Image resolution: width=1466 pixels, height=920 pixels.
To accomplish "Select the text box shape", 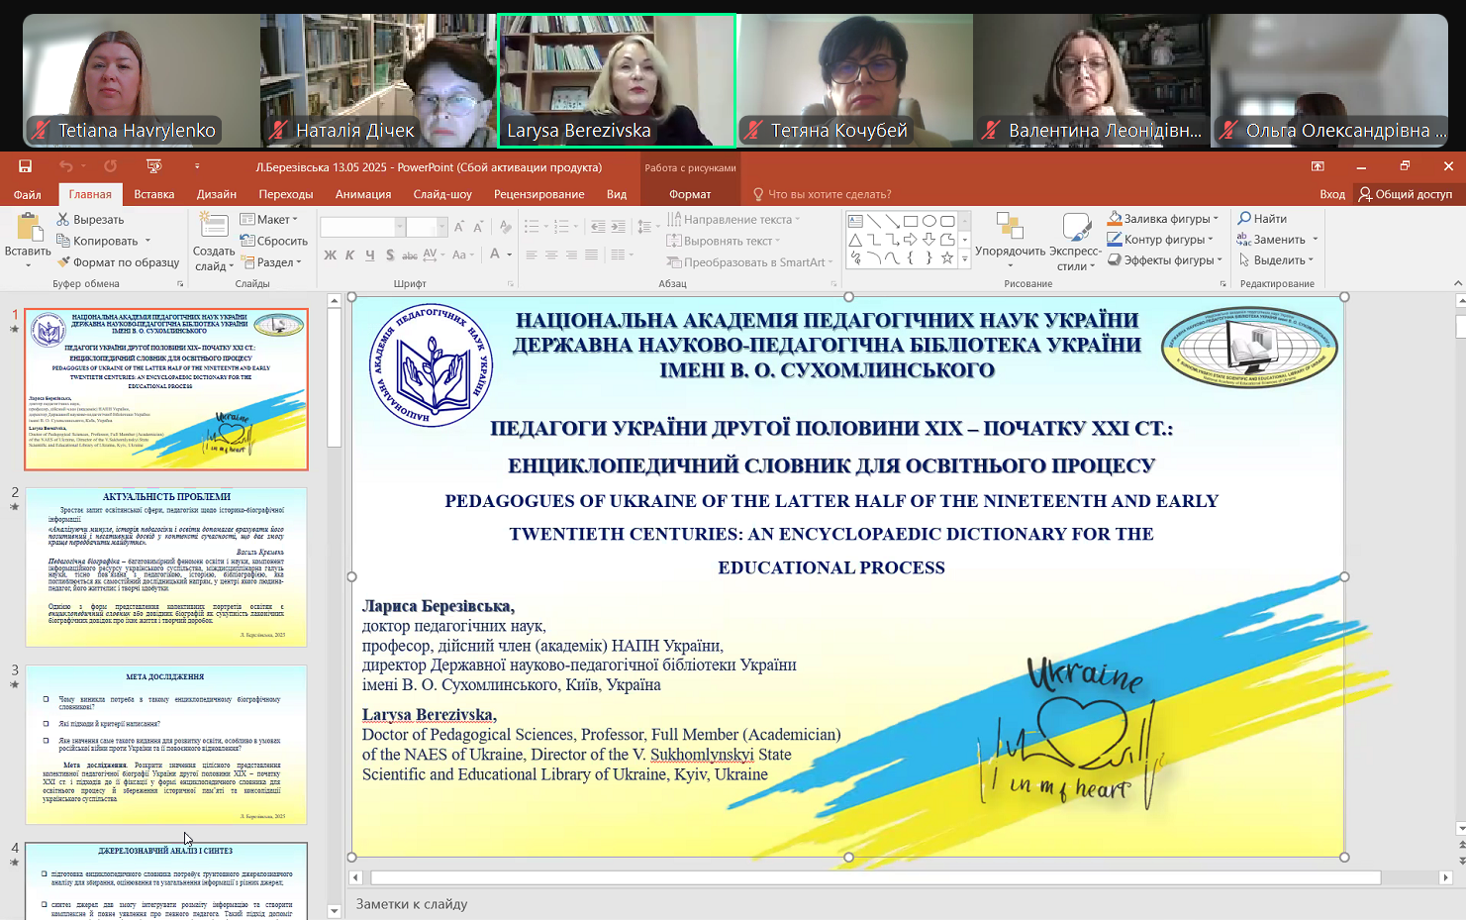I will click(855, 221).
